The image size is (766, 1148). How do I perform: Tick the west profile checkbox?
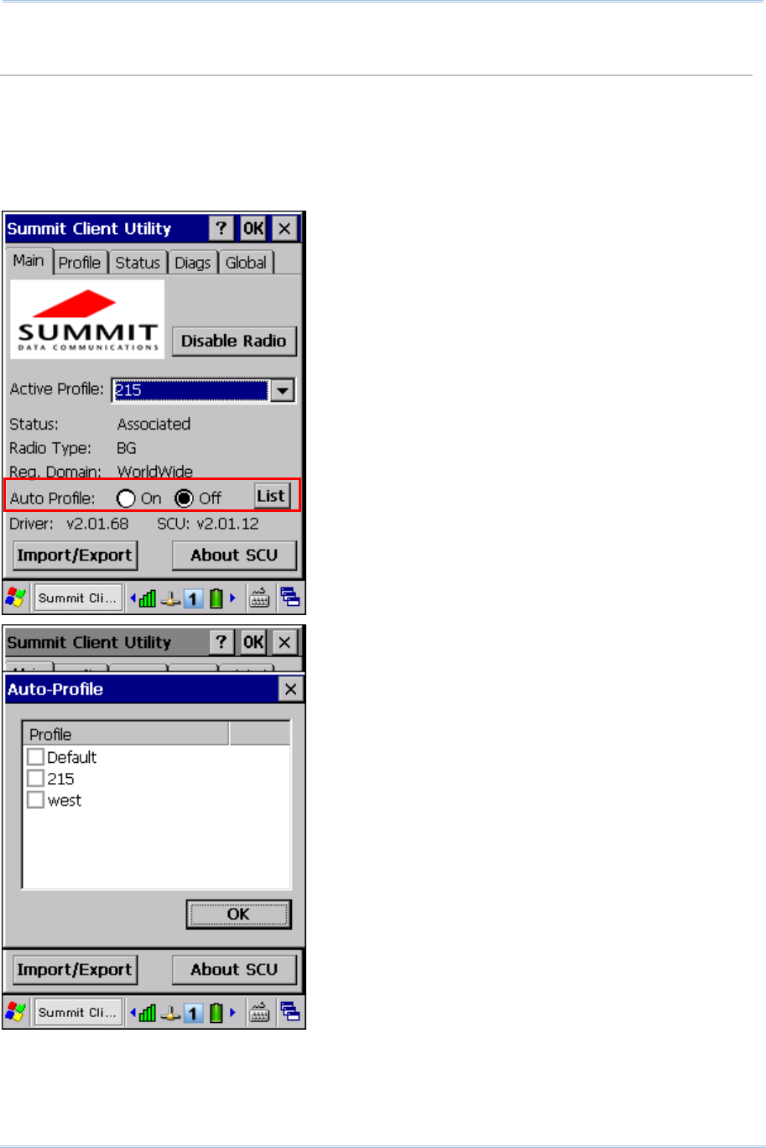(x=35, y=801)
